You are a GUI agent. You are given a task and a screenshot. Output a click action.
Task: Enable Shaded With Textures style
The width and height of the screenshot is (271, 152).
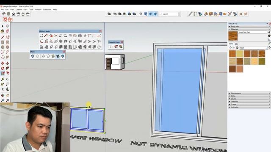[x=58, y=56]
